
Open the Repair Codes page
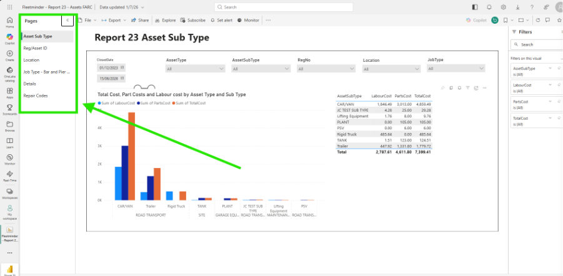36,96
